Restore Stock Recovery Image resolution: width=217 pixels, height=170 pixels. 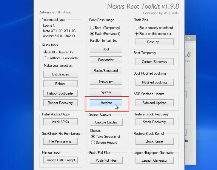coord(154,122)
